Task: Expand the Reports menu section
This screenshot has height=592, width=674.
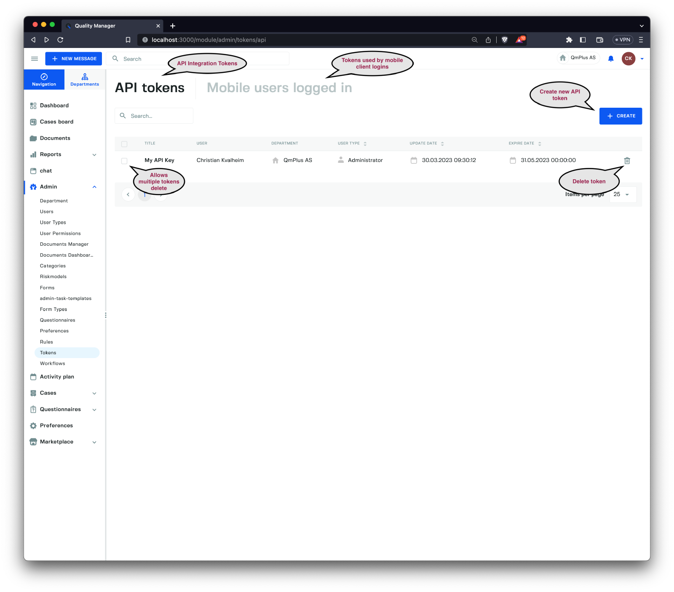Action: 94,155
